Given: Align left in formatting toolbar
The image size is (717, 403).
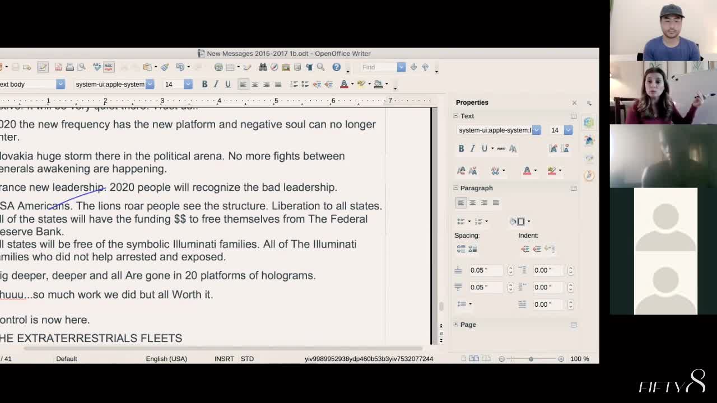Looking at the screenshot, I should tap(243, 84).
